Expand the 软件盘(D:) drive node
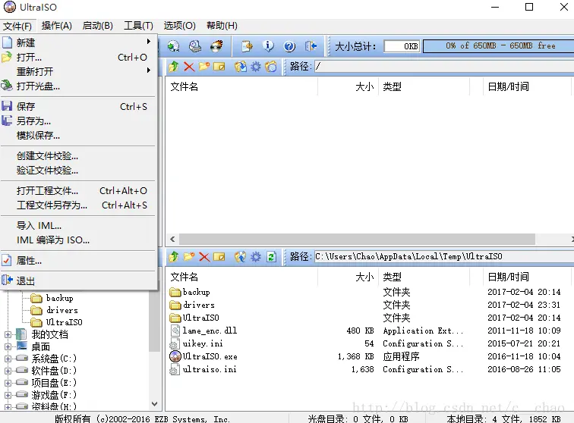The image size is (574, 423). pos(8,371)
